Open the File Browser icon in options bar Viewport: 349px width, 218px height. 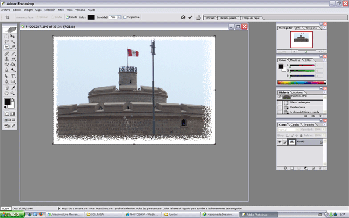point(198,17)
